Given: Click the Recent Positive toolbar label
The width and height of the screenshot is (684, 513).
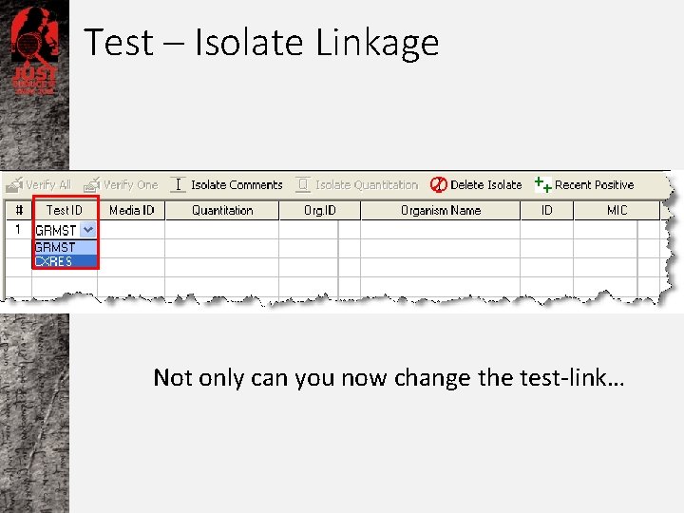Looking at the screenshot, I should point(594,184).
